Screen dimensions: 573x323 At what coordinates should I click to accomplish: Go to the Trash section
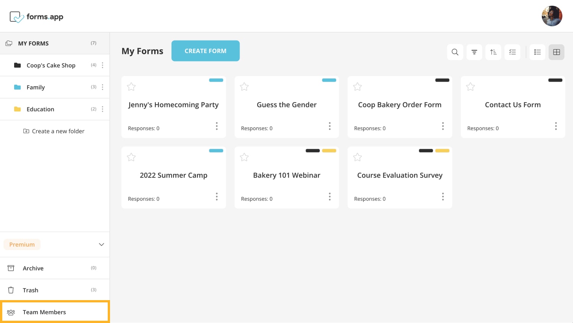click(31, 290)
